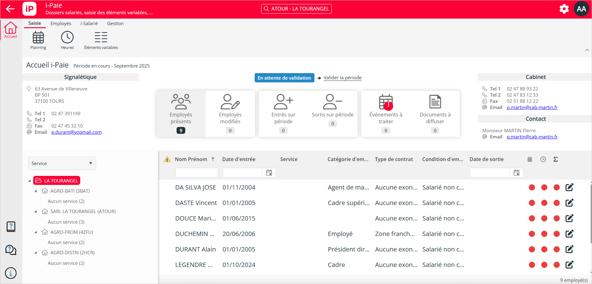Image resolution: width=592 pixels, height=284 pixels.
Task: Click the clock column header icon
Action: 543,159
